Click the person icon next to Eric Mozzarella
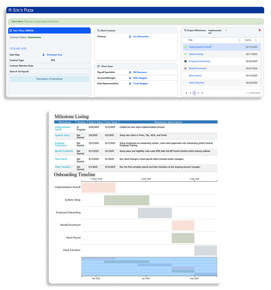271x290 pixels. [x=130, y=36]
